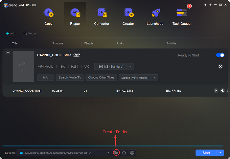This screenshot has width=230, height=159.
Task: Open advanced settings wrench icon for Title1
Action: tap(222, 91)
